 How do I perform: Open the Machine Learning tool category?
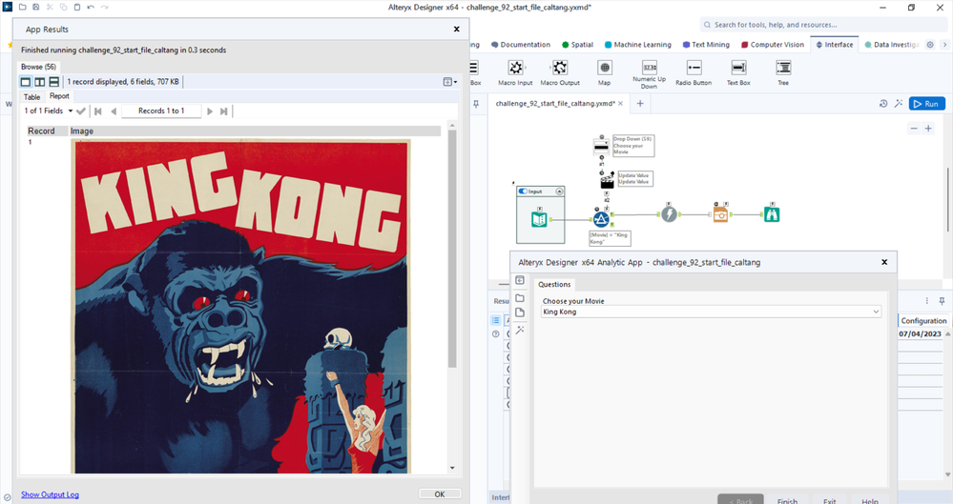(637, 45)
